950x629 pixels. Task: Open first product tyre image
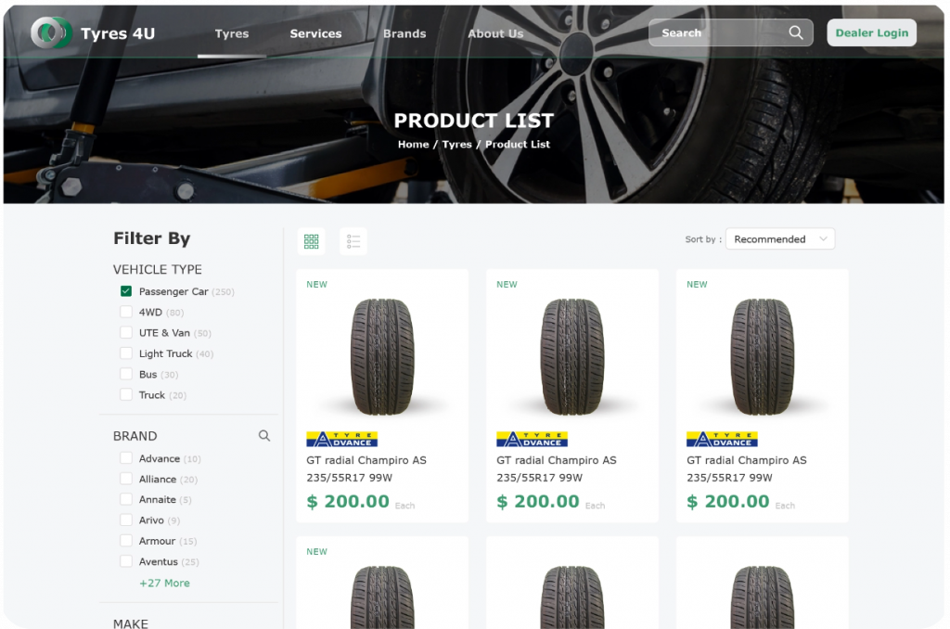(x=382, y=357)
